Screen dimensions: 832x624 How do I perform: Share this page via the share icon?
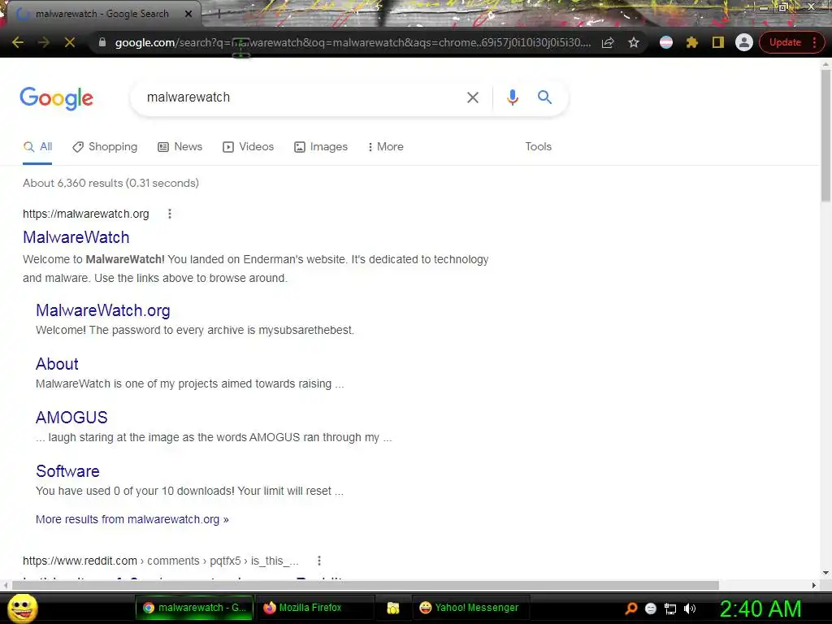click(x=608, y=42)
